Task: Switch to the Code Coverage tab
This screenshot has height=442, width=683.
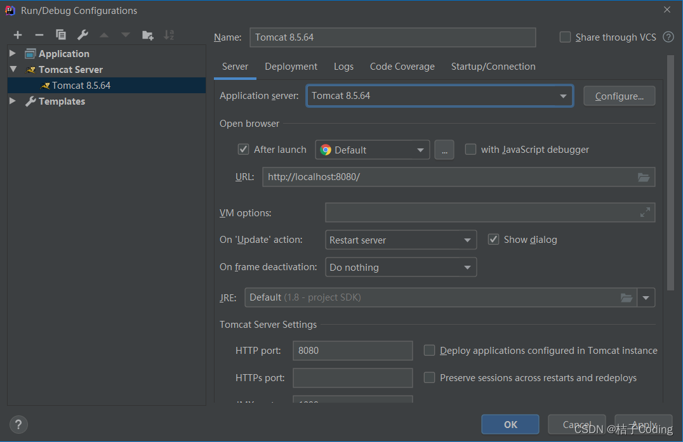Action: pos(402,67)
